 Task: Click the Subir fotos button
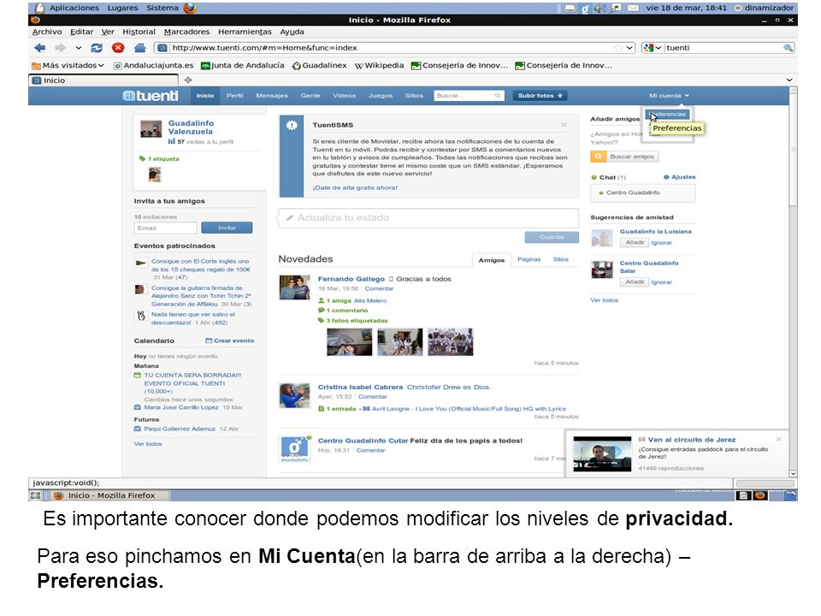pyautogui.click(x=540, y=95)
